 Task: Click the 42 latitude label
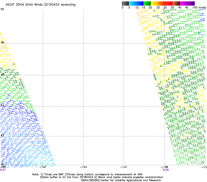click(2, 135)
